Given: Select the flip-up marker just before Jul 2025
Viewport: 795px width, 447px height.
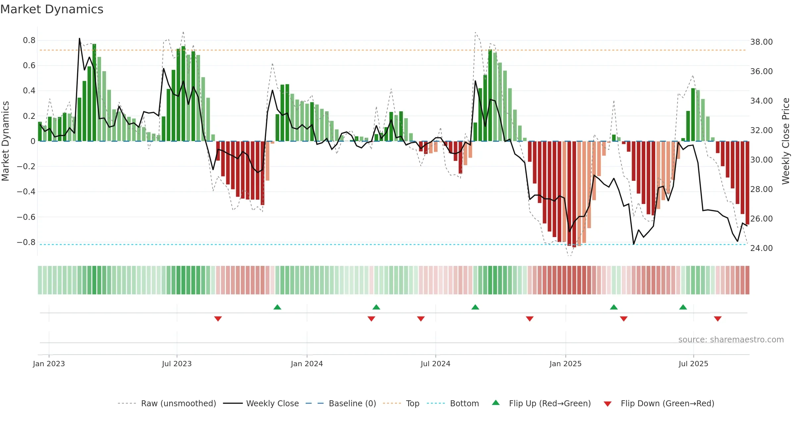Looking at the screenshot, I should tap(683, 307).
